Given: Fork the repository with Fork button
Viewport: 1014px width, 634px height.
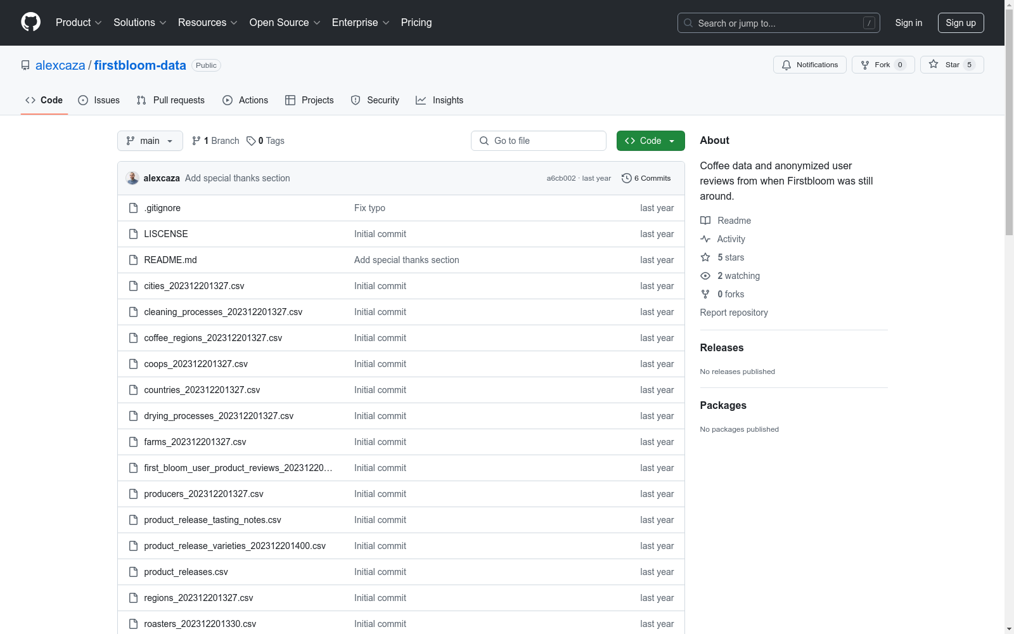Looking at the screenshot, I should pyautogui.click(x=883, y=65).
